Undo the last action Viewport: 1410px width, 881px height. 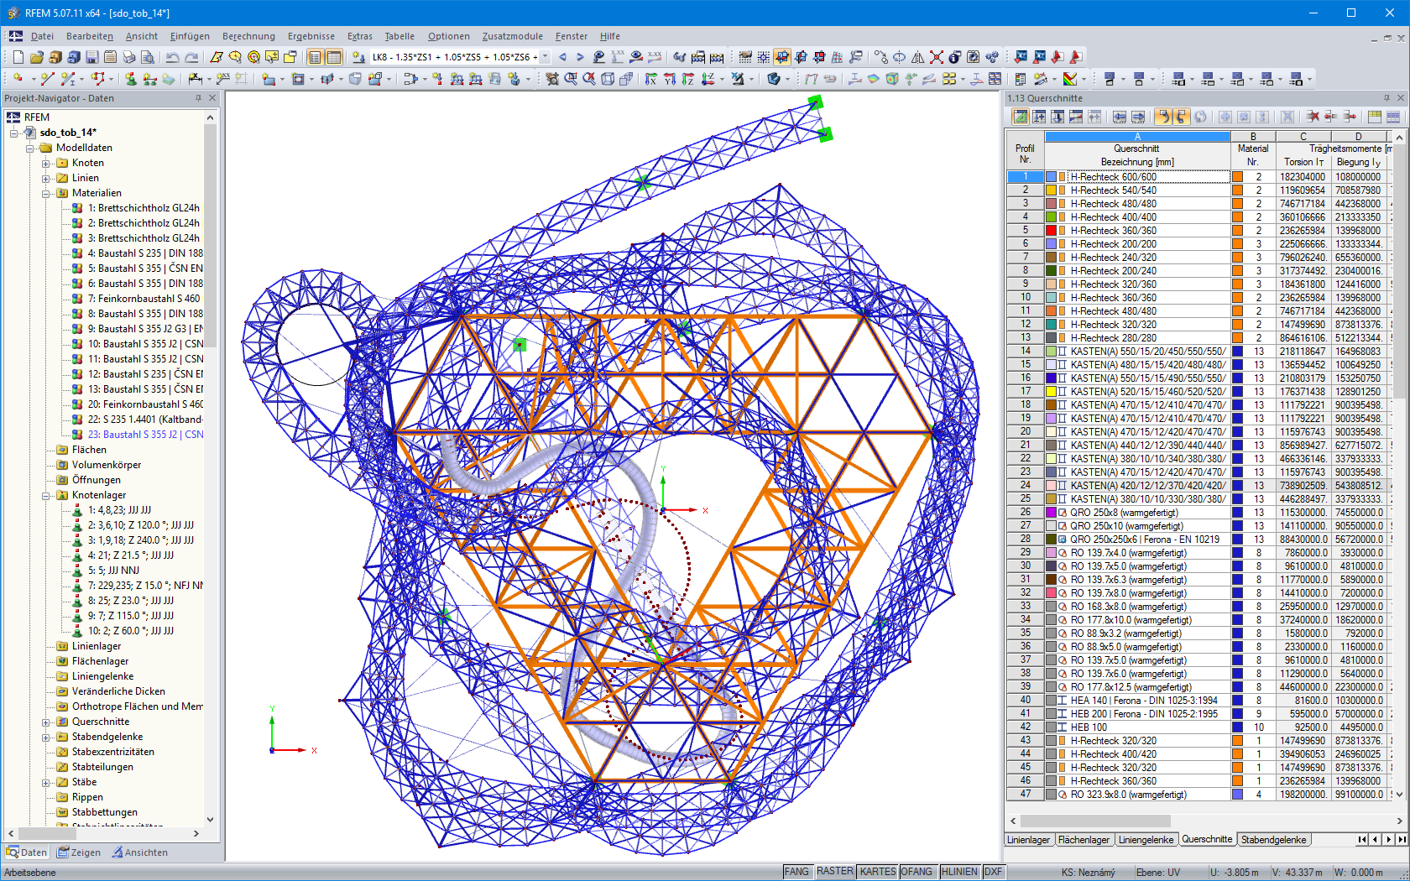[171, 57]
